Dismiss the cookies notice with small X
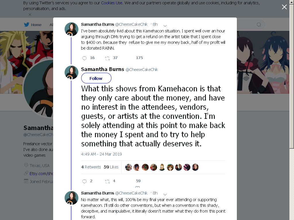Image resolution: width=294 pixels, height=220 pixels. pyautogui.click(x=30, y=14)
